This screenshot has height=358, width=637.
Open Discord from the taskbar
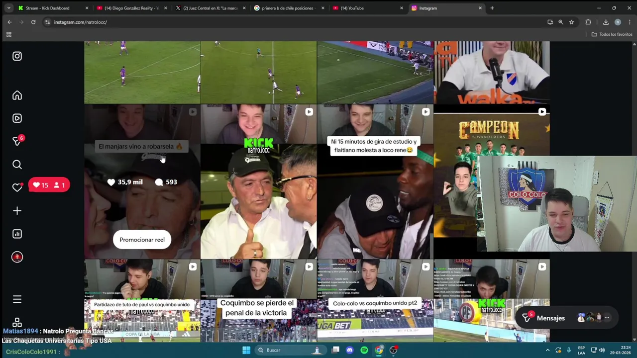pos(349,350)
